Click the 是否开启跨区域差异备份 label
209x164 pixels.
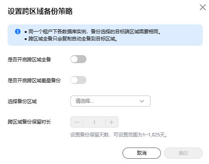(34, 80)
